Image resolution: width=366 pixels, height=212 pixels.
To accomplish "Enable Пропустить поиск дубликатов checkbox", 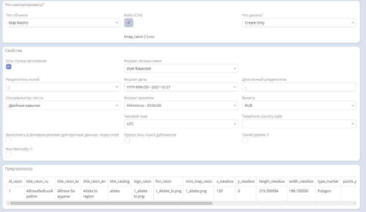I will 127,141.
